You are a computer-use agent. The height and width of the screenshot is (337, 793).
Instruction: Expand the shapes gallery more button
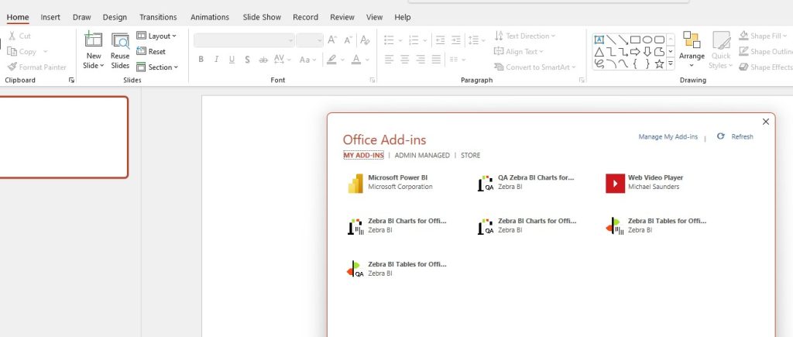coord(671,64)
